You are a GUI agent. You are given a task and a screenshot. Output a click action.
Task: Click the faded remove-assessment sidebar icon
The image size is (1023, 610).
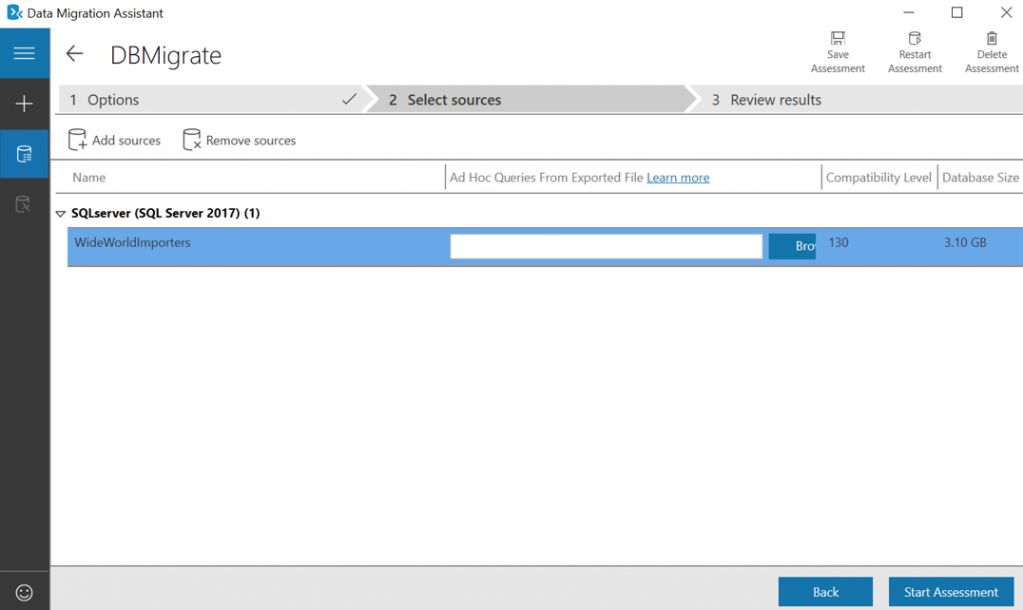pyautogui.click(x=23, y=203)
